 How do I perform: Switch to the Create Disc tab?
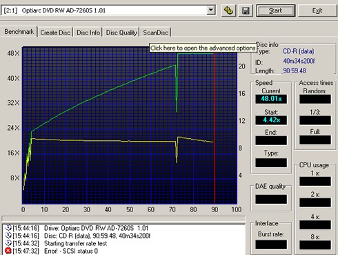pos(55,32)
